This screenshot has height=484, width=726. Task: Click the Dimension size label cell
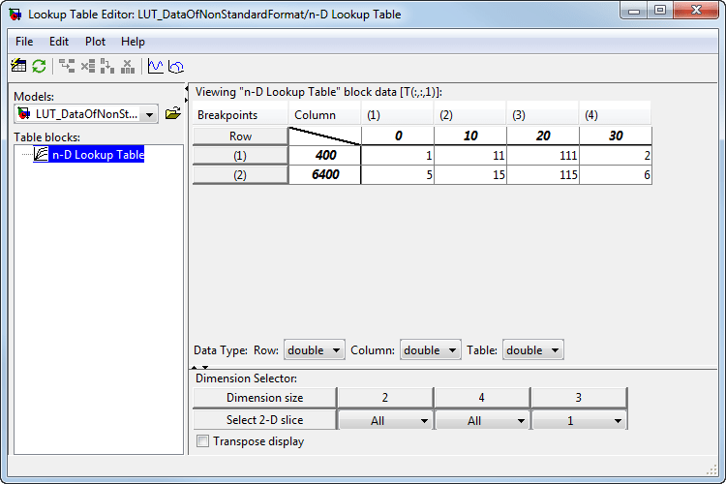point(265,398)
